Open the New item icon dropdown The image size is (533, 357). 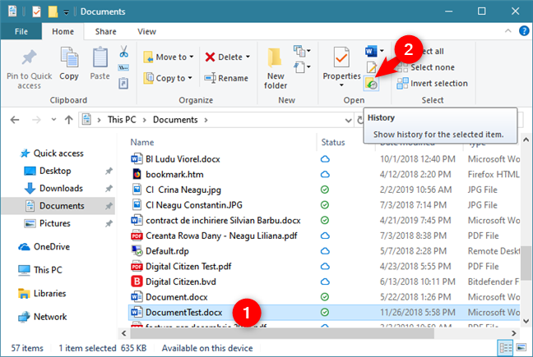coord(302,51)
